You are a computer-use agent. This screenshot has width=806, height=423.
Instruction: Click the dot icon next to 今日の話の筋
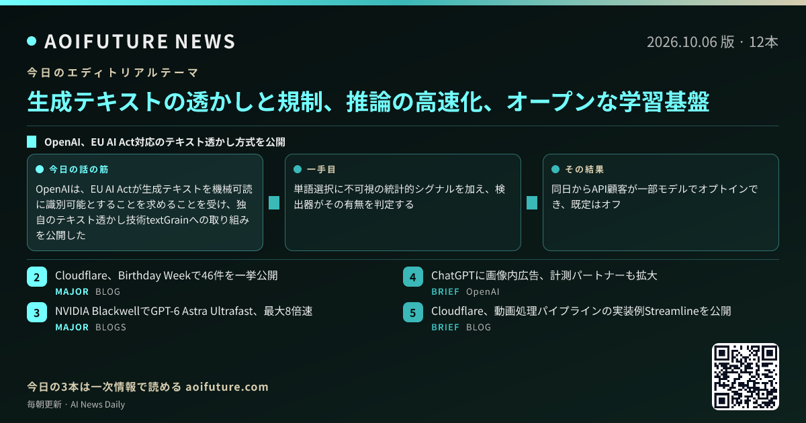40,169
